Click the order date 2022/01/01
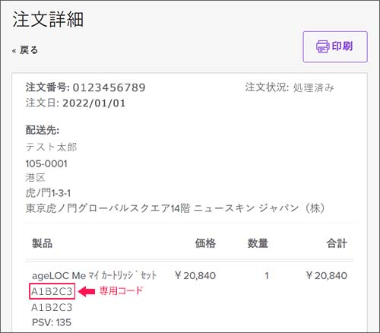 tap(93, 103)
